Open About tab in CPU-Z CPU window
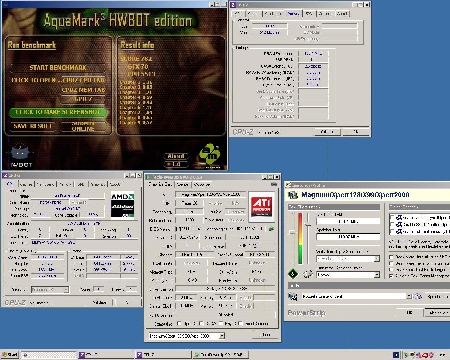Screen dimensions: 450x360 114,184
